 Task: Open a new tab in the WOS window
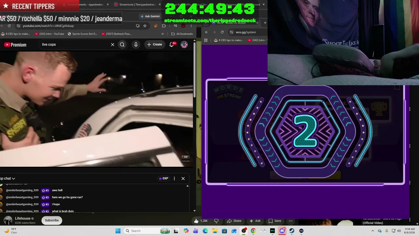[265, 23]
